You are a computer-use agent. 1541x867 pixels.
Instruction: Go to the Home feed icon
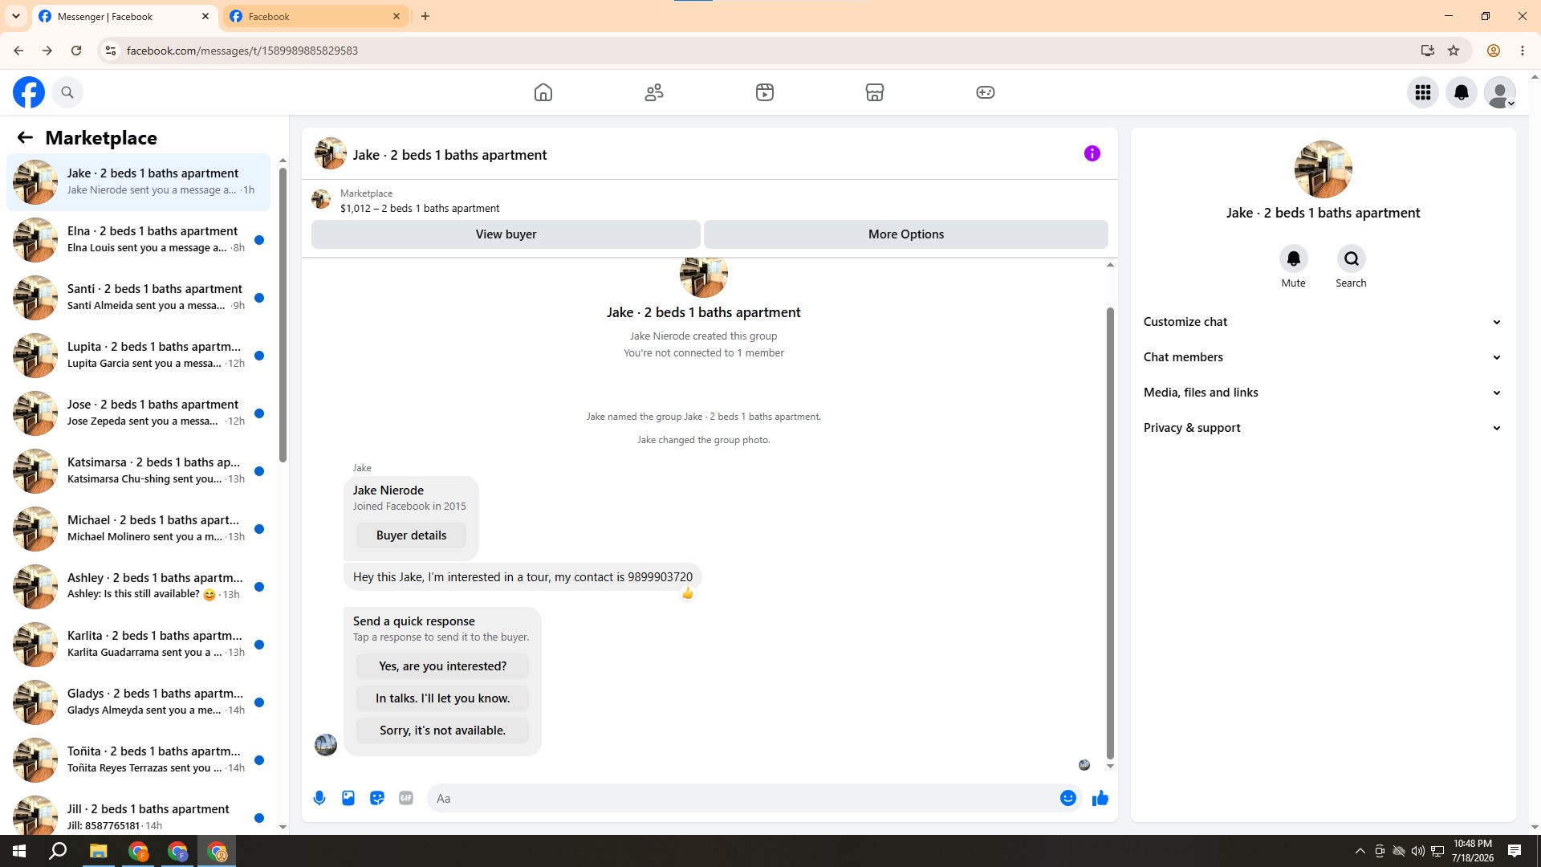click(543, 92)
